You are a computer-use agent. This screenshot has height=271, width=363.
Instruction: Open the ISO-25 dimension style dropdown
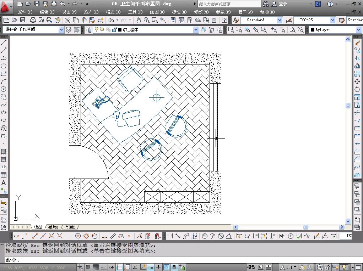coord(332,20)
